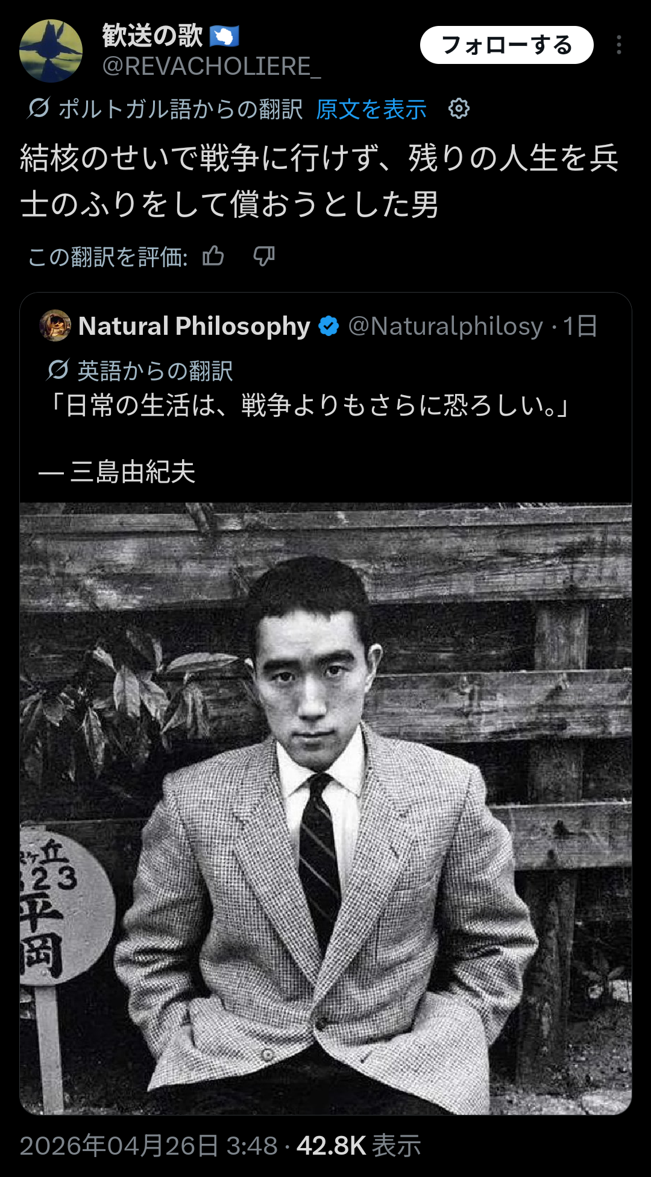Tap the フォローする follow button
This screenshot has height=1177, width=651.
pos(506,45)
